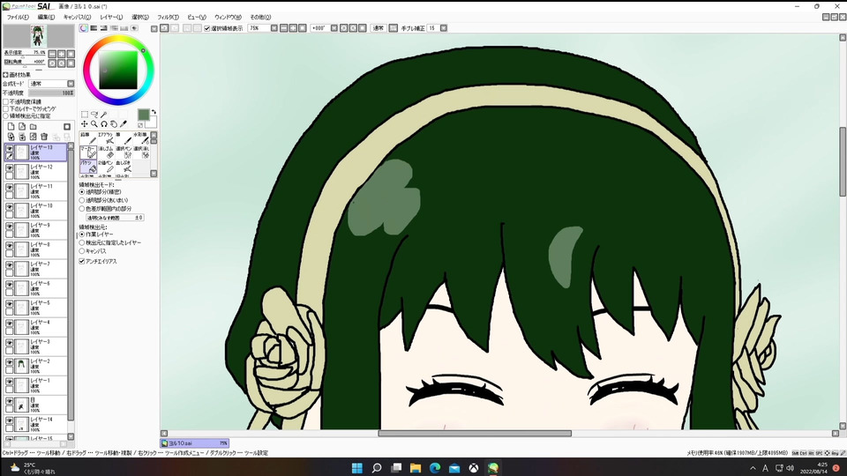The height and width of the screenshot is (476, 847).
Task: Switch to the ヨル10.sai document tab
Action: 194,443
